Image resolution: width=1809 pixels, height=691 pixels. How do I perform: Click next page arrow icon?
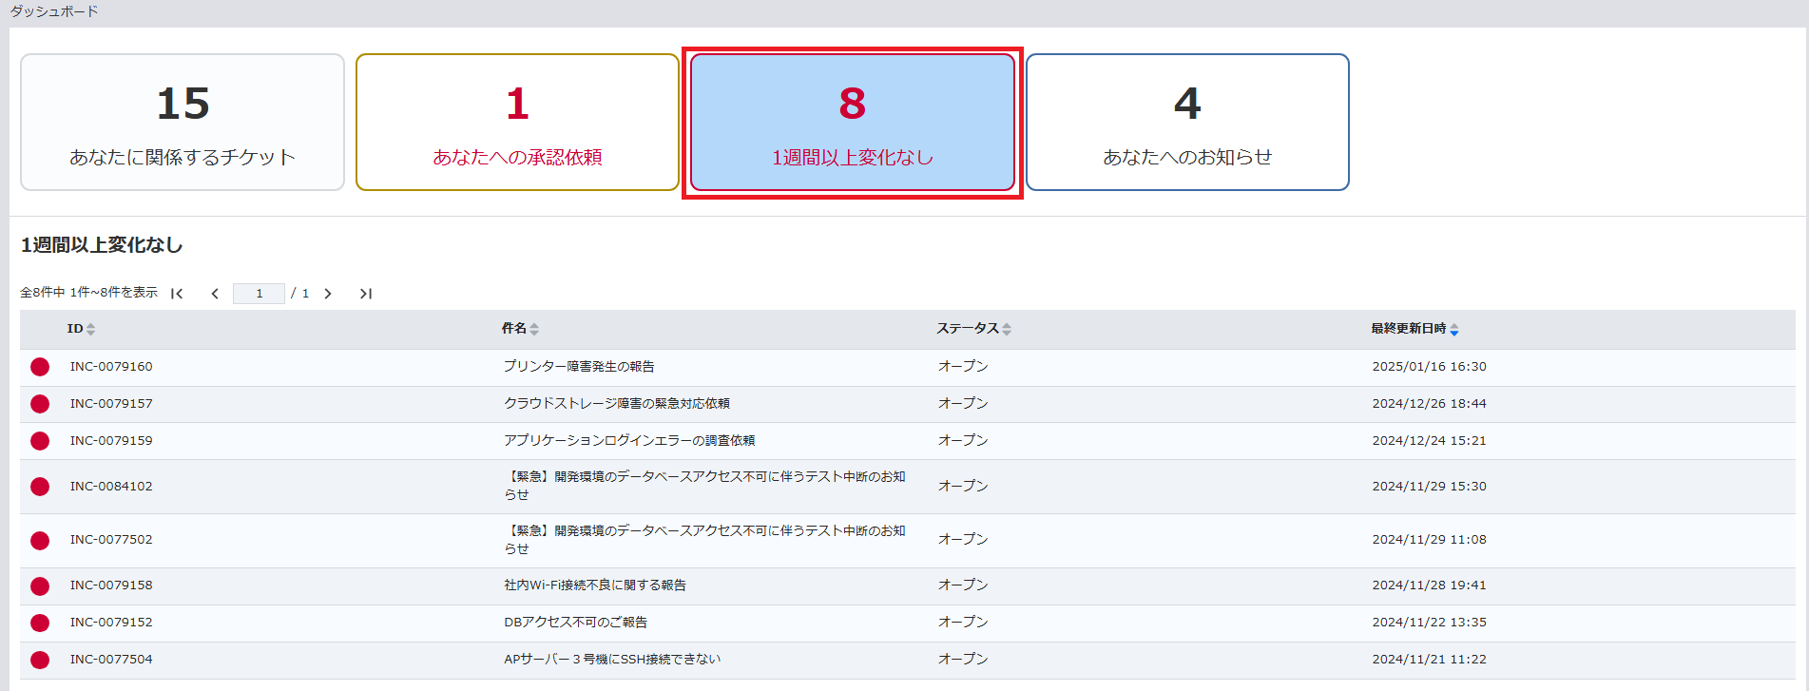[x=328, y=294]
